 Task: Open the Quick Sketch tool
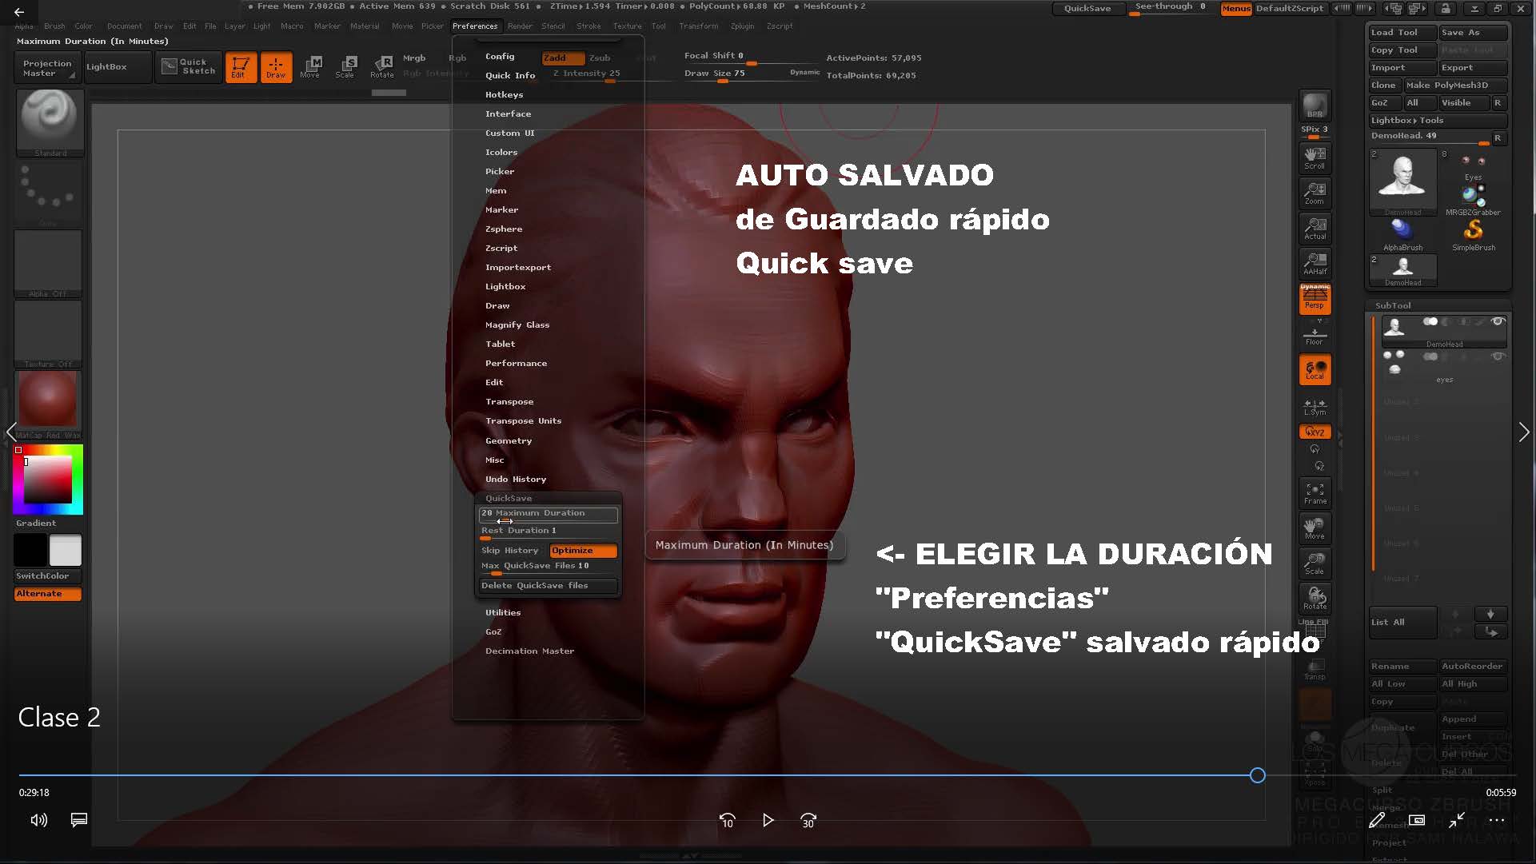click(190, 66)
